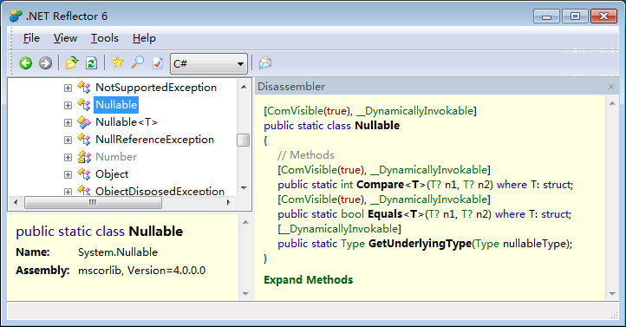Screen dimensions: 626x327
Task: Expand the selected Nullable node
Action: (x=68, y=105)
